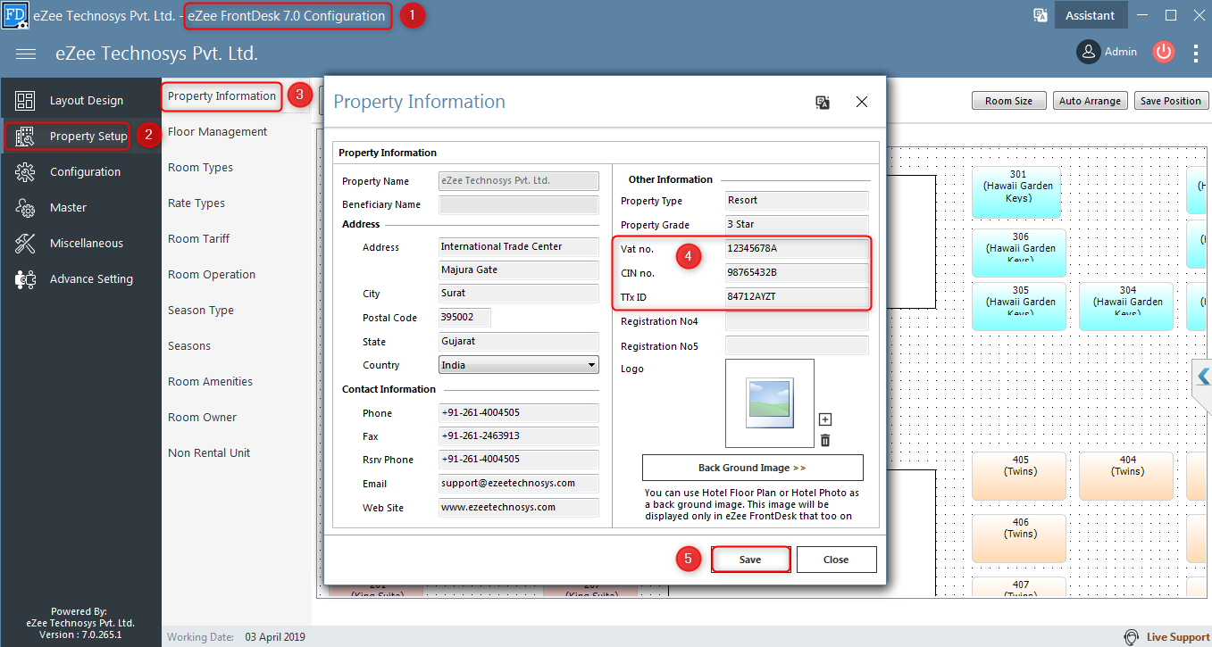Screen dimensions: 1212x647
Task: Click the Master sidebar icon
Action: (x=25, y=208)
